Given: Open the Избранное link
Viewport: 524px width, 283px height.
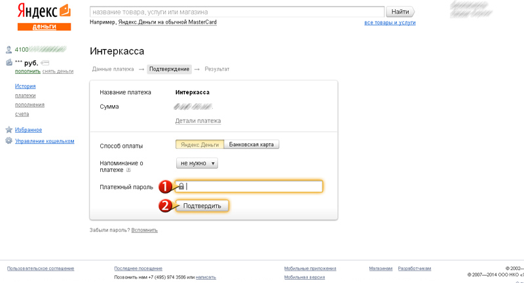Looking at the screenshot, I should [28, 129].
